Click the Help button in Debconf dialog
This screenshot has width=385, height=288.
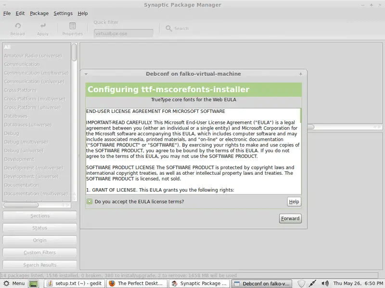pos(294,202)
